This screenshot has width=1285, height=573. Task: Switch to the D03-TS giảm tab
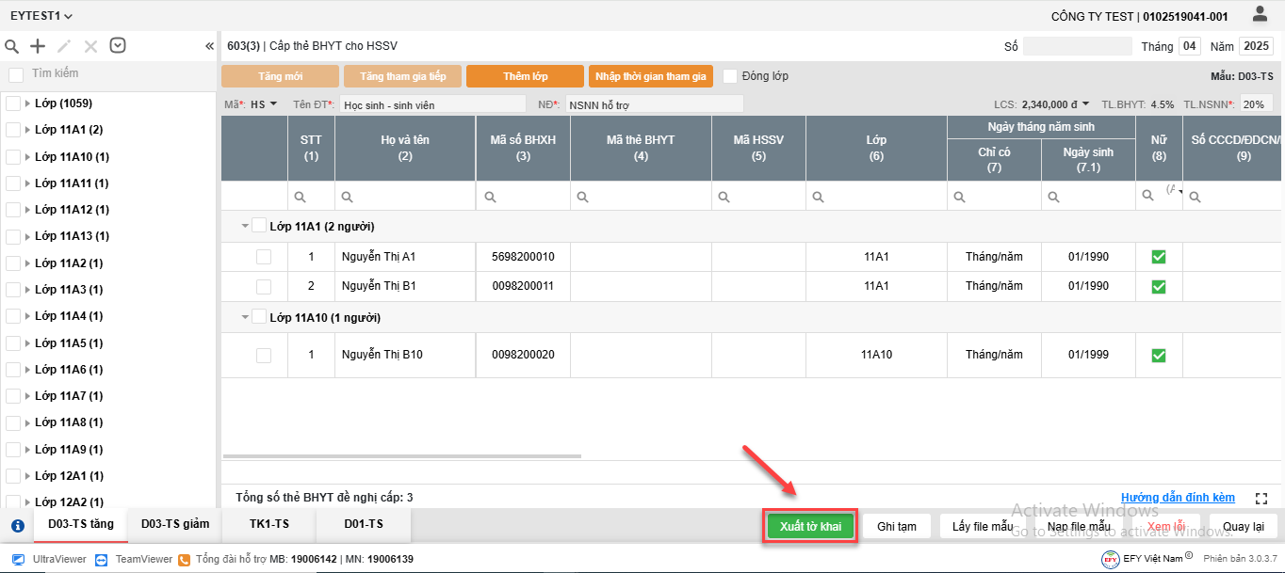click(174, 524)
